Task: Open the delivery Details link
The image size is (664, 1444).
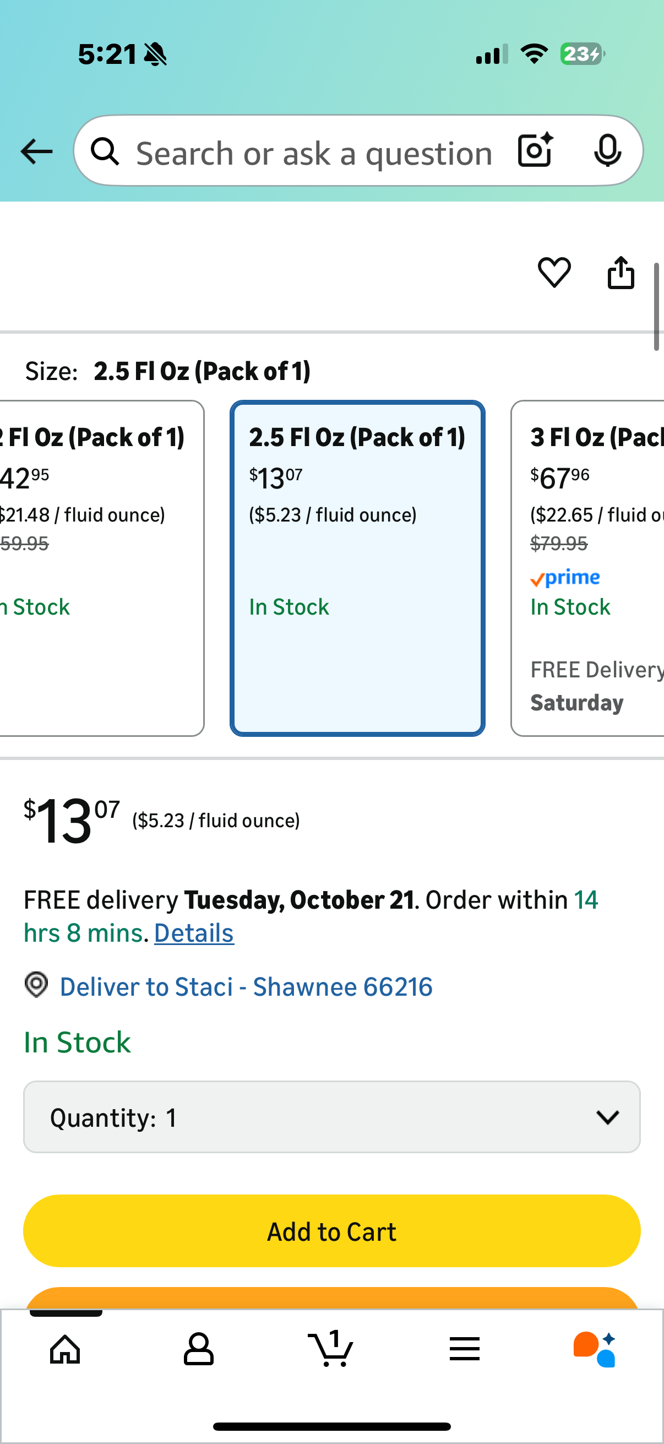Action: pos(194,933)
